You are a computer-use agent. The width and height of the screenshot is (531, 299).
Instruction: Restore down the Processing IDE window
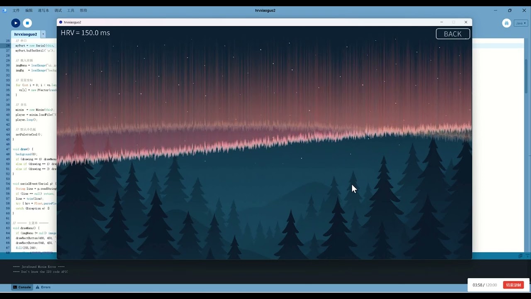click(x=509, y=10)
